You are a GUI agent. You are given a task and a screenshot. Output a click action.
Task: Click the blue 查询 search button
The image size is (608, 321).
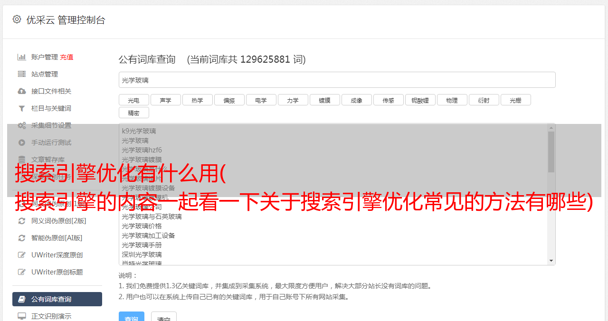[x=131, y=317]
